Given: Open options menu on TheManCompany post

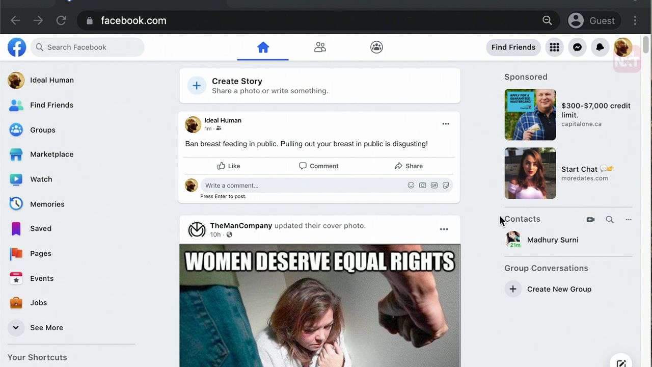Looking at the screenshot, I should (444, 229).
